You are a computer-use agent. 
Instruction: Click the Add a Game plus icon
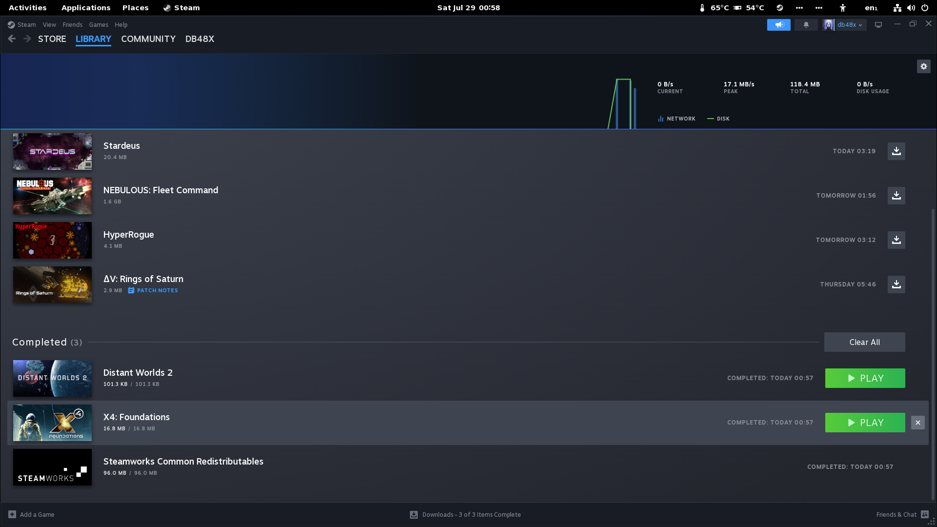12,514
